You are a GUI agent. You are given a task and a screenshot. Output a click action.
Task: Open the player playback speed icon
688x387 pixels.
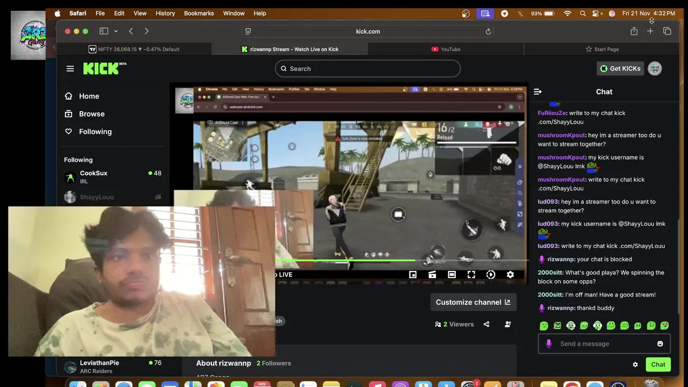click(x=491, y=275)
